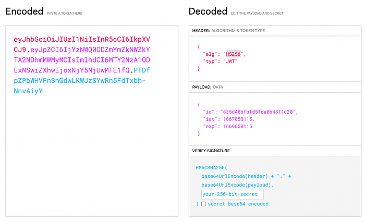Image resolution: width=365 pixels, height=222 pixels.
Task: Click the HEADER: ALGORITHM & TOKEN TYPE label
Action: point(228,30)
